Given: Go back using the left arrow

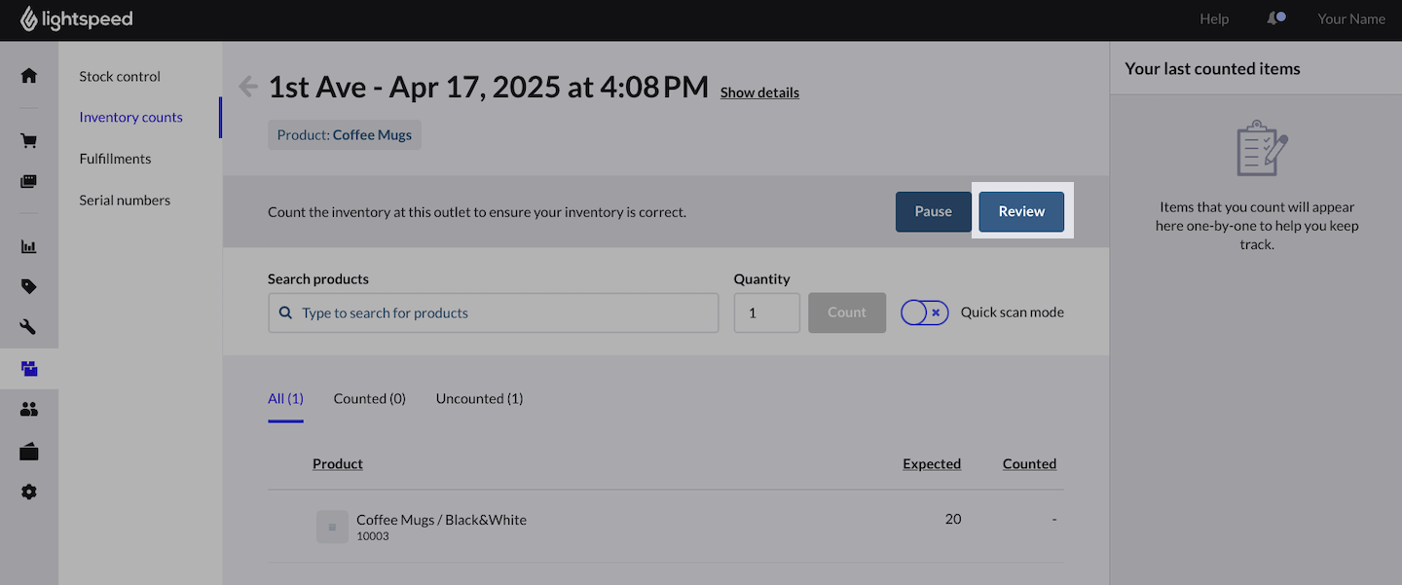Looking at the screenshot, I should pyautogui.click(x=248, y=87).
